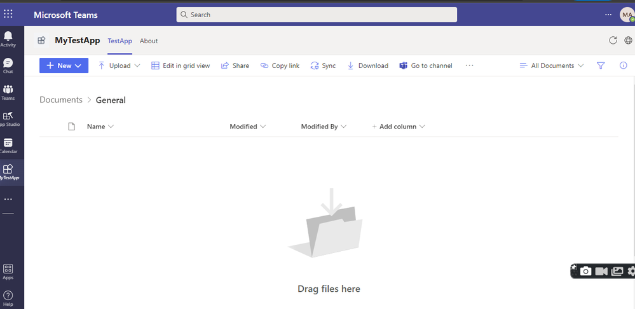Click the MyTestApp header title

[78, 41]
